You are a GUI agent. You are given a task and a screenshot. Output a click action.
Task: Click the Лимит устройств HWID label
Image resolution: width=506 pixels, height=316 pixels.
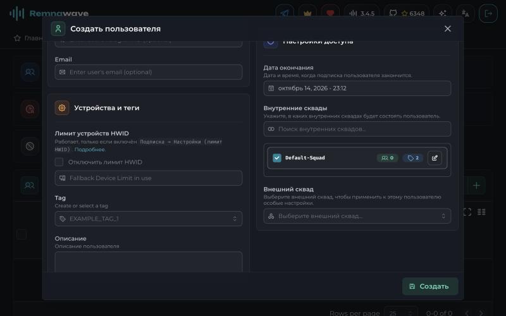[92, 133]
